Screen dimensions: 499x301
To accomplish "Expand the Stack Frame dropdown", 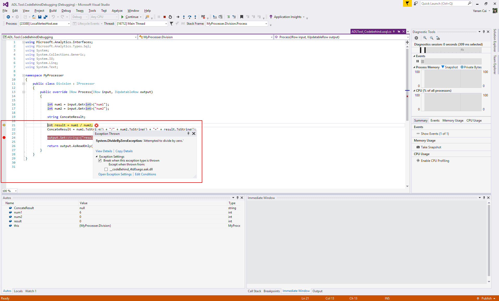I will click(266, 24).
